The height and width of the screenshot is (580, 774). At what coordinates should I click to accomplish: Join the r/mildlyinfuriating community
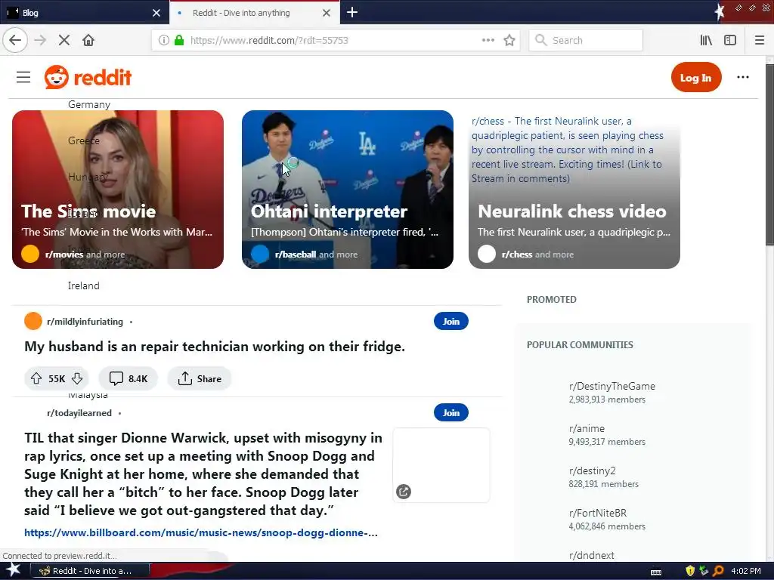click(x=450, y=321)
